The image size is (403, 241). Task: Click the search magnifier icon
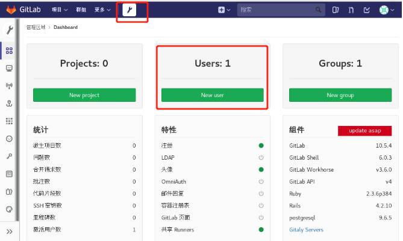tap(318, 10)
